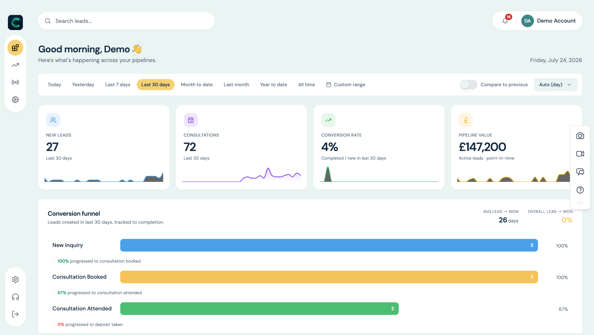Viewport: 594px width, 335px height.
Task: Open the cog automation sidebar icon
Action: pos(15,100)
